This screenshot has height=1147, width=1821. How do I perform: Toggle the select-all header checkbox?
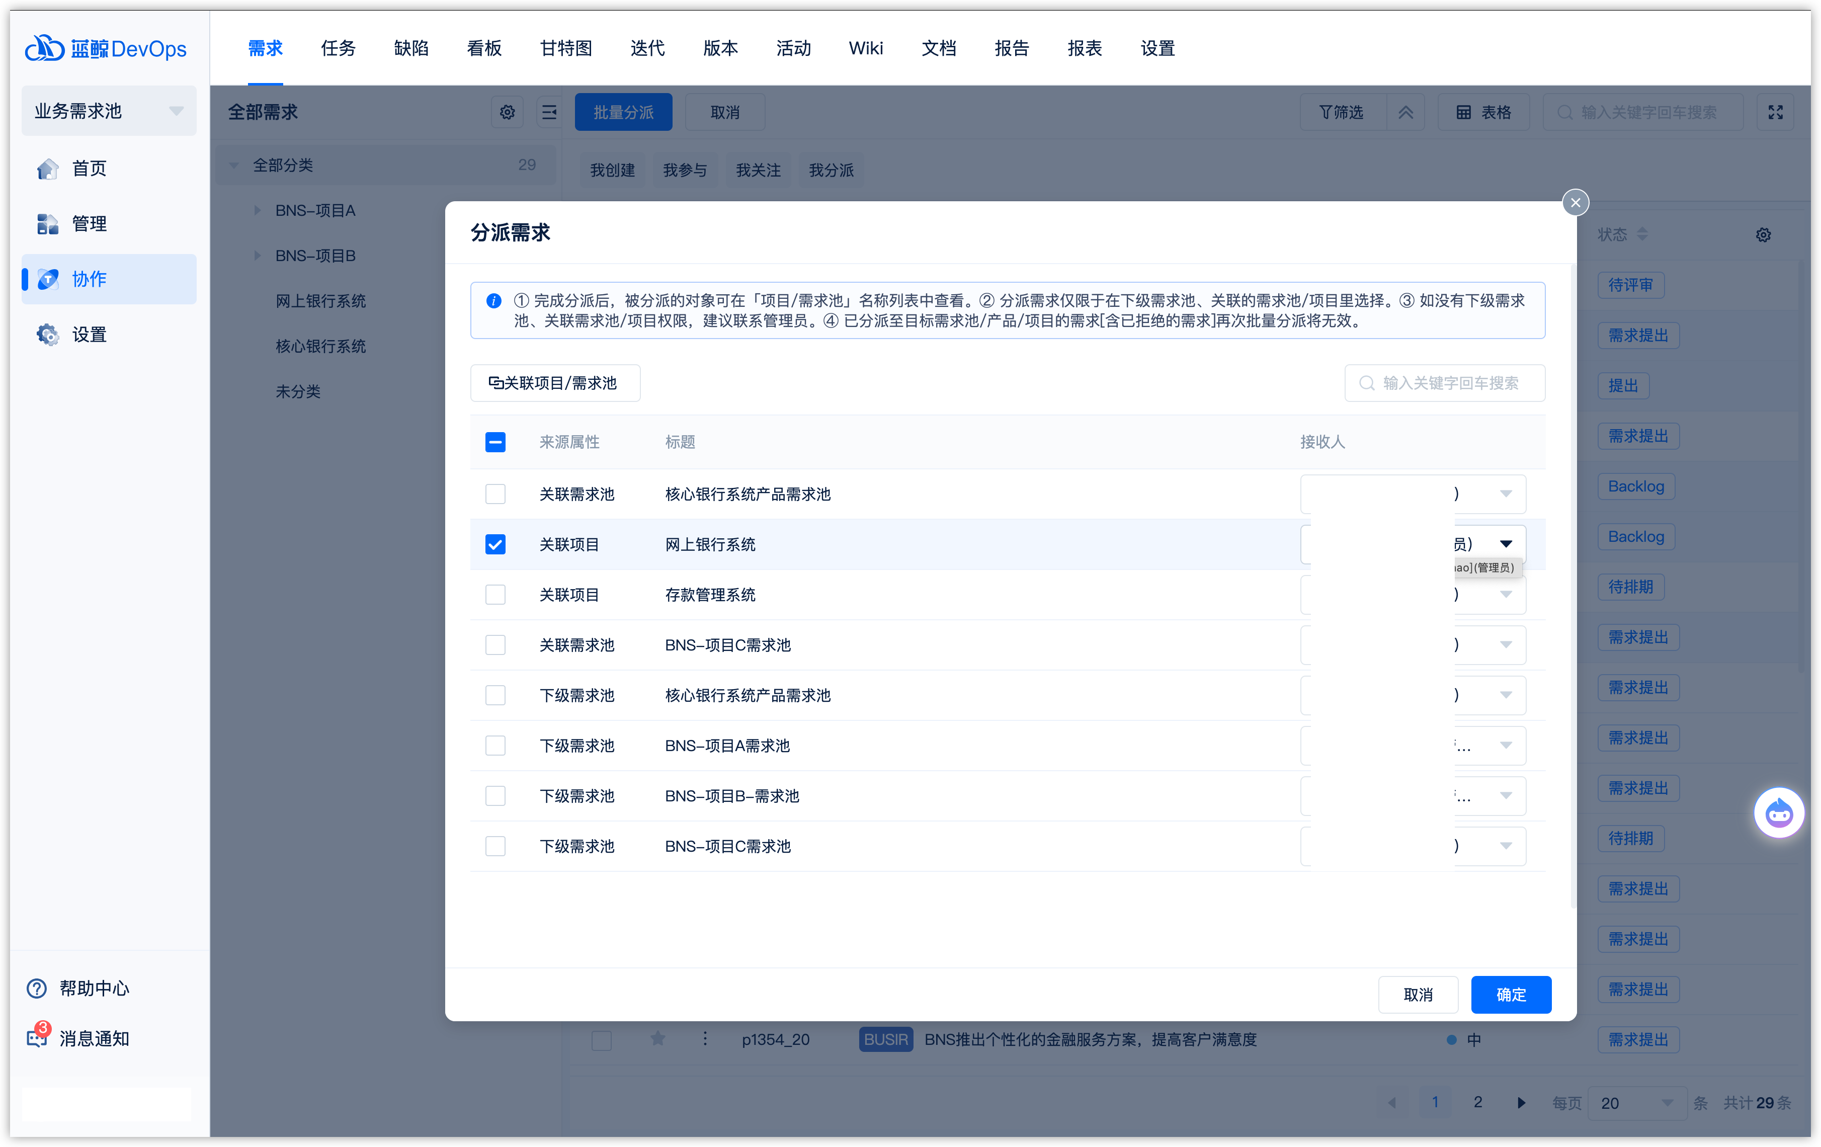(495, 442)
